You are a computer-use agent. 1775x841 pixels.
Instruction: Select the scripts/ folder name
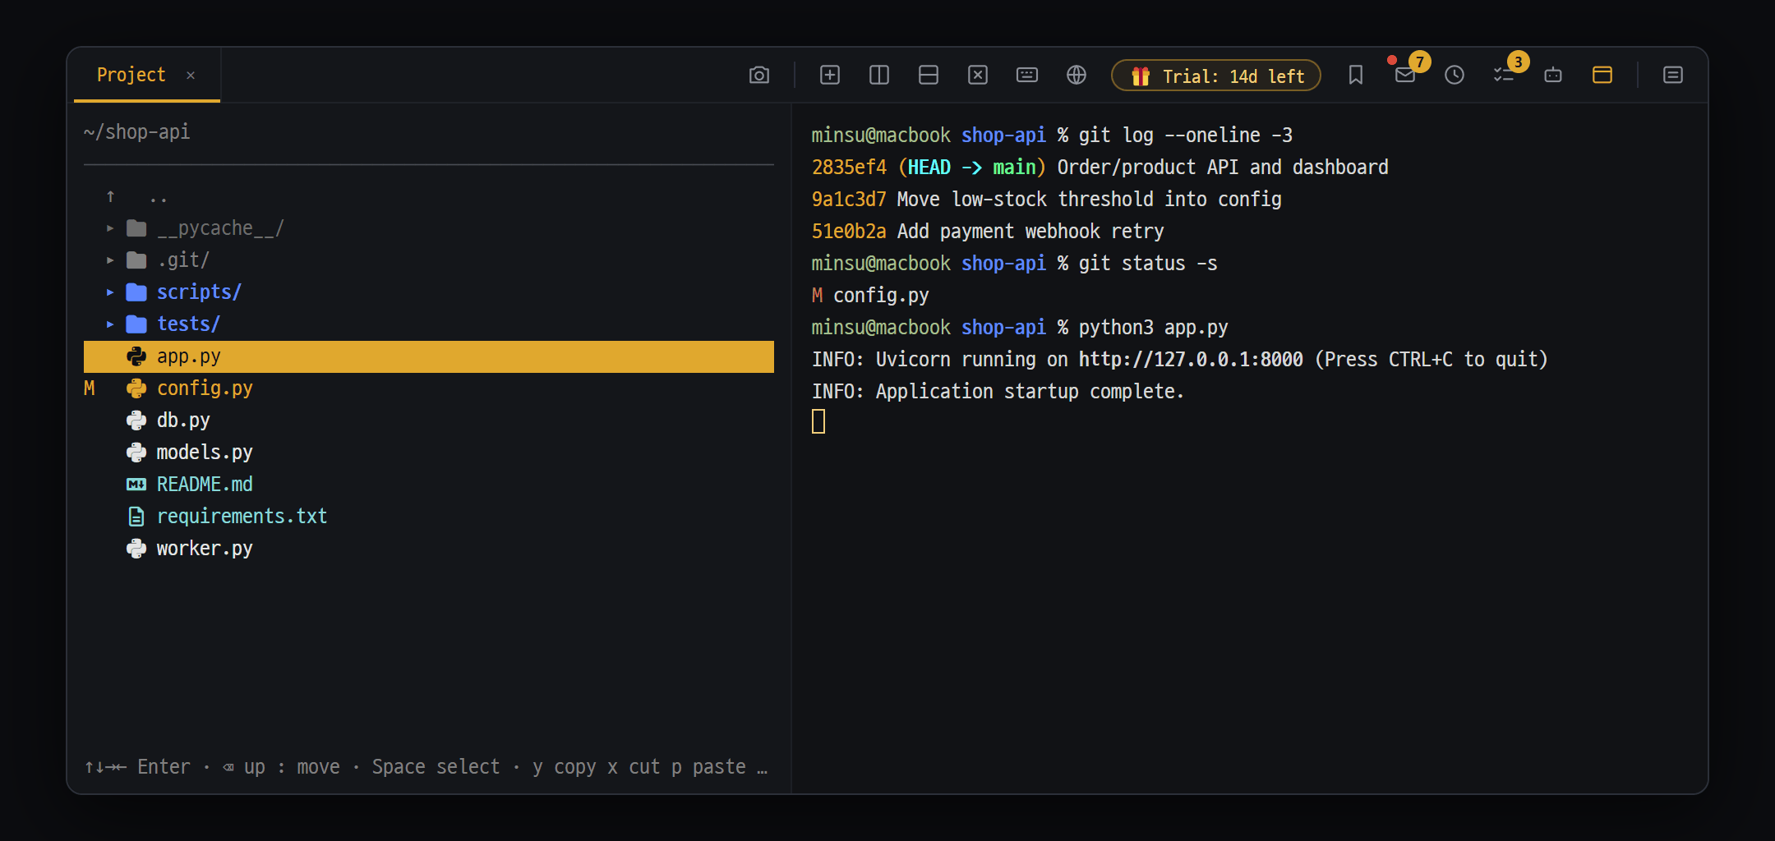point(199,292)
